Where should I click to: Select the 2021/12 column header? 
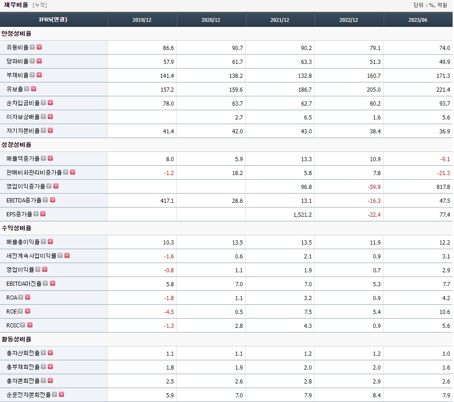point(280,19)
